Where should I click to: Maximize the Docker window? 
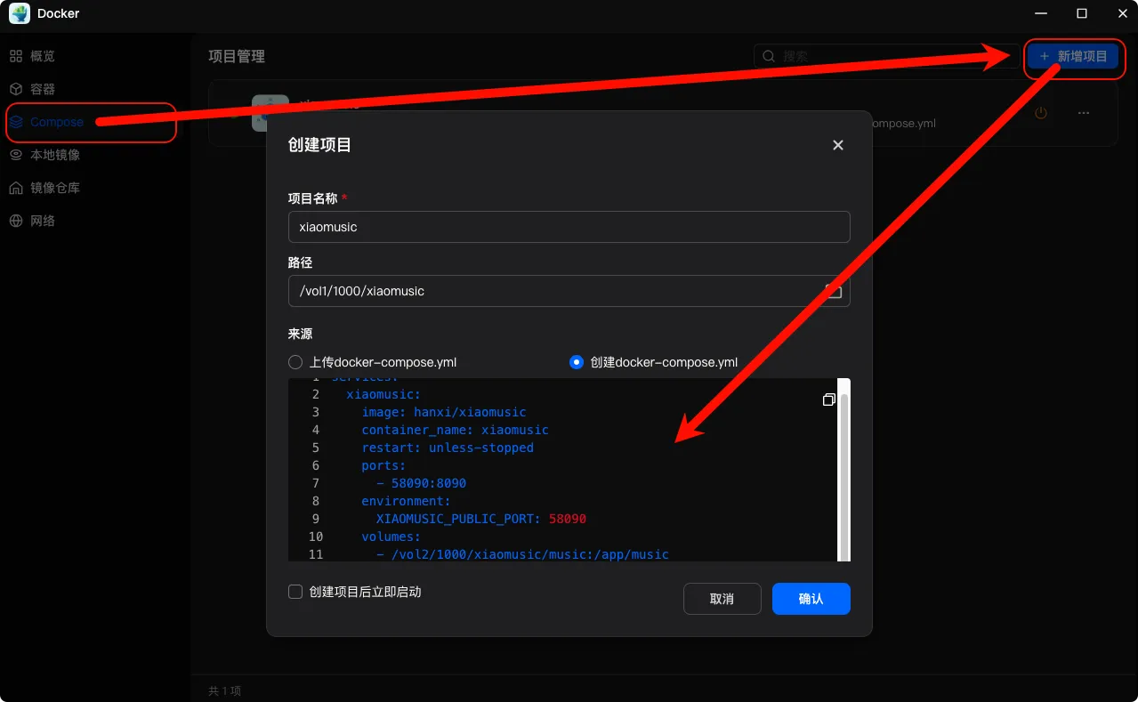pyautogui.click(x=1081, y=13)
